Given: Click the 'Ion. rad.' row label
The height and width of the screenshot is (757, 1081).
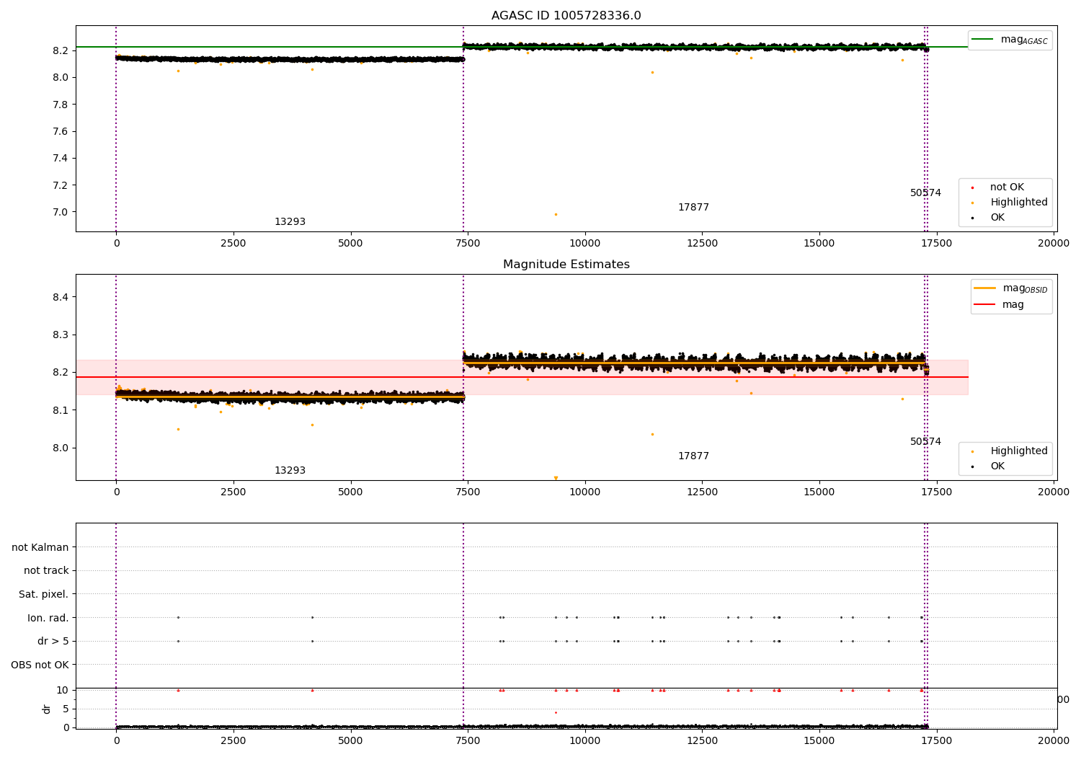Looking at the screenshot, I should (48, 618).
